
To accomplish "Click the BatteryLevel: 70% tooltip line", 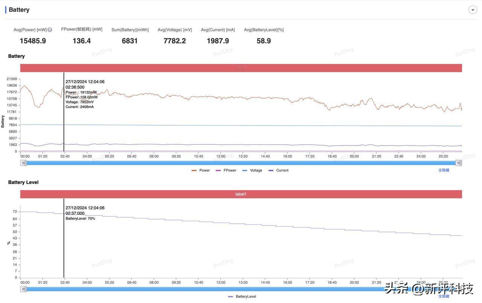I will coord(80,218).
